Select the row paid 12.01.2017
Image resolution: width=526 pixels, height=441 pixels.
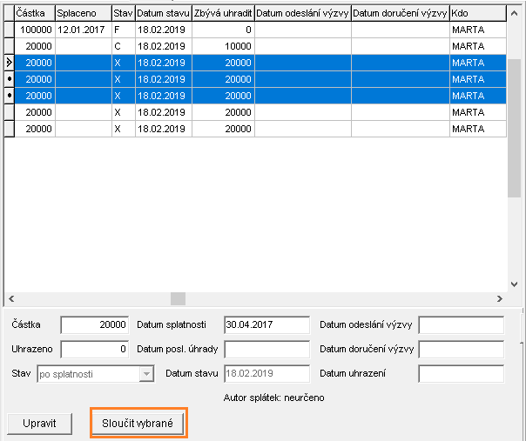(x=83, y=30)
